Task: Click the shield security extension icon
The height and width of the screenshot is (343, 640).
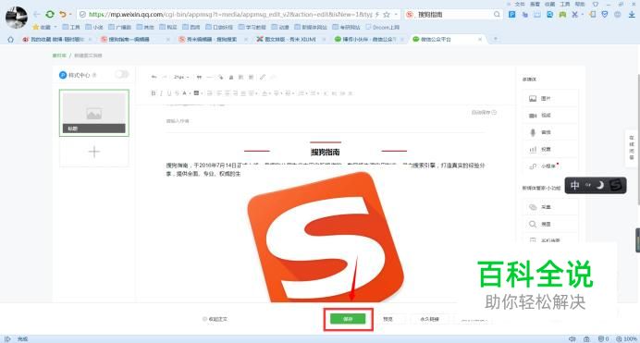Action: point(605,14)
